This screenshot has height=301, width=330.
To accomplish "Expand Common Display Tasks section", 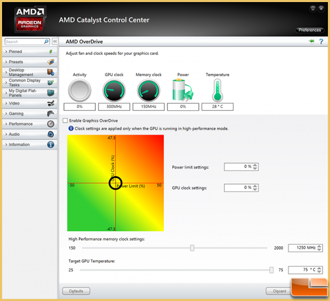I will [6, 82].
